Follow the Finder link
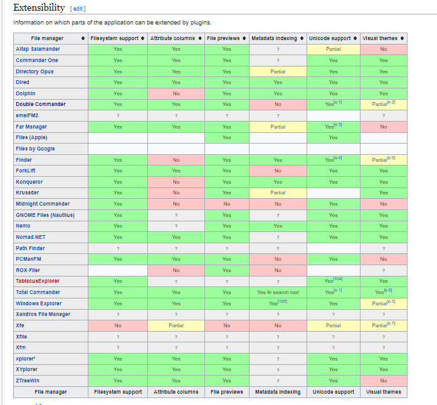437x405 pixels. pos(24,160)
